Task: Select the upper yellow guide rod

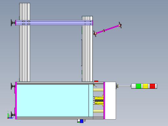Action: (x=98, y=90)
